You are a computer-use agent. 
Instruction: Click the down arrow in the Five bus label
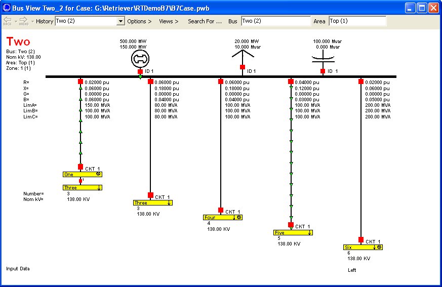tap(309, 233)
